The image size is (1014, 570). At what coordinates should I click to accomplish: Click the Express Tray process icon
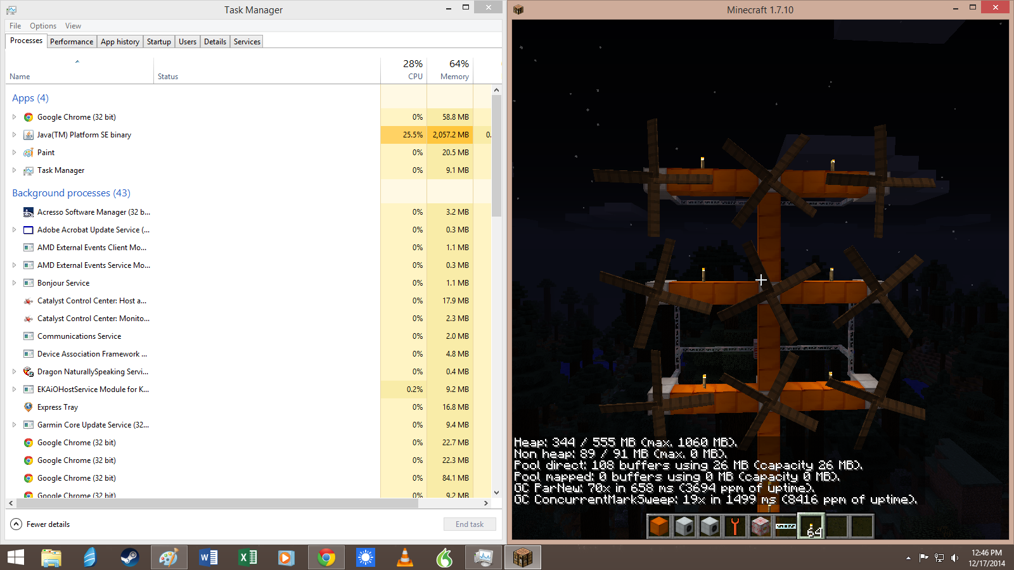tap(29, 407)
